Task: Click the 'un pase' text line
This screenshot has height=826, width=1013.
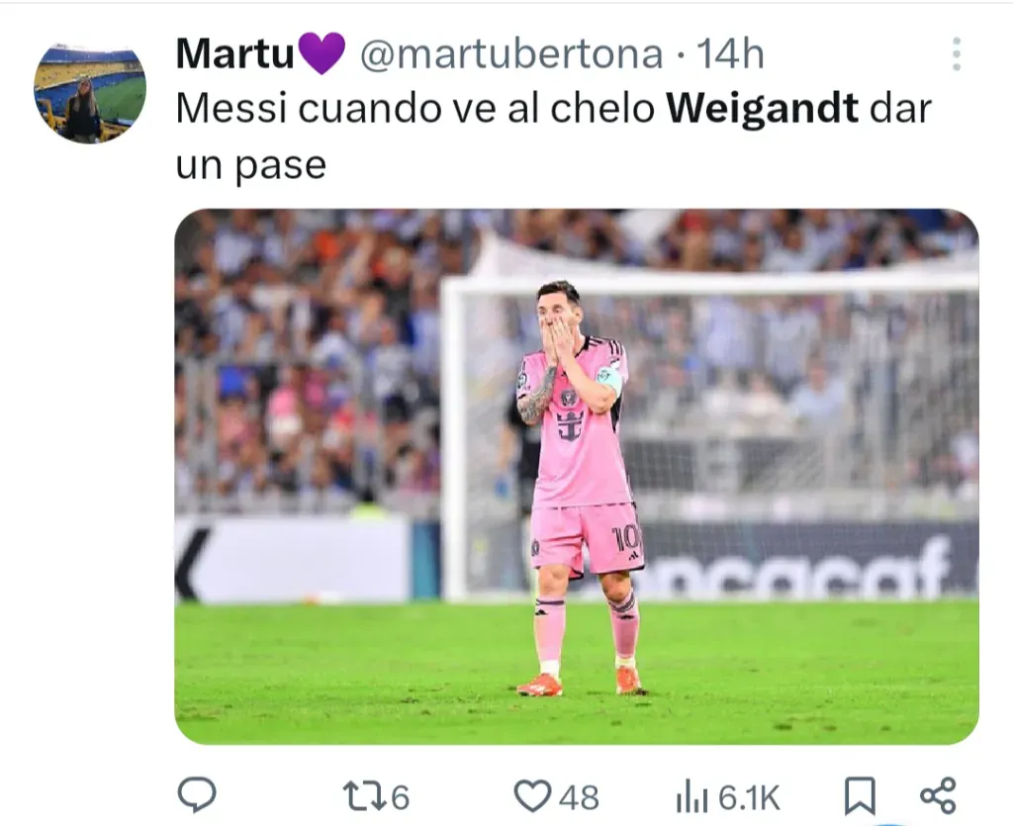Action: pyautogui.click(x=250, y=165)
